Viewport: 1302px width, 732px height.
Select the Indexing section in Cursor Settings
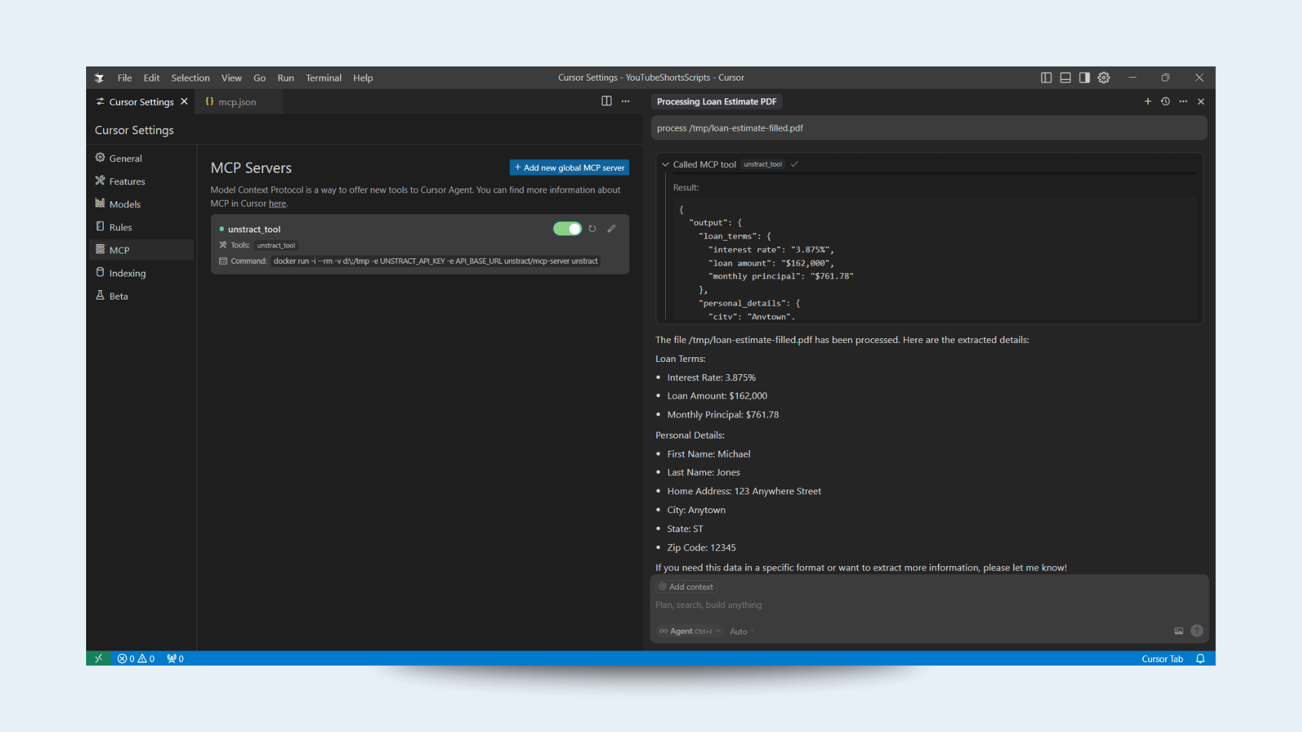click(127, 272)
